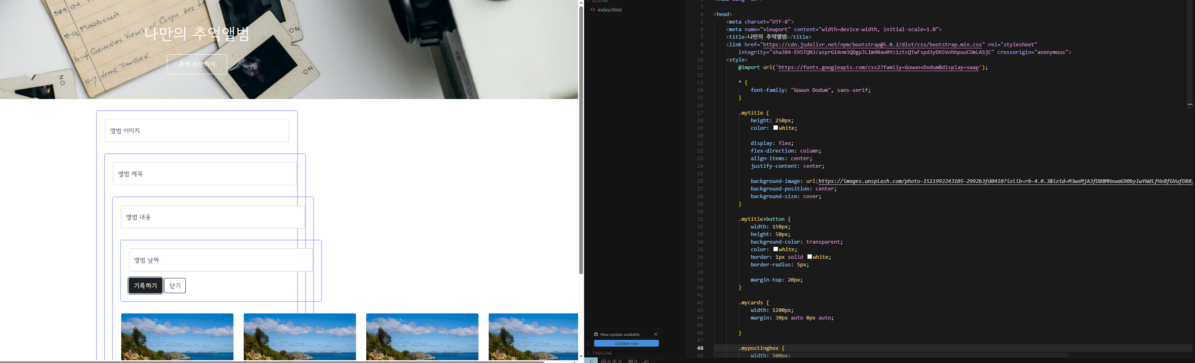Click the gift icon in update notification
The width and height of the screenshot is (1195, 363).
click(x=596, y=334)
